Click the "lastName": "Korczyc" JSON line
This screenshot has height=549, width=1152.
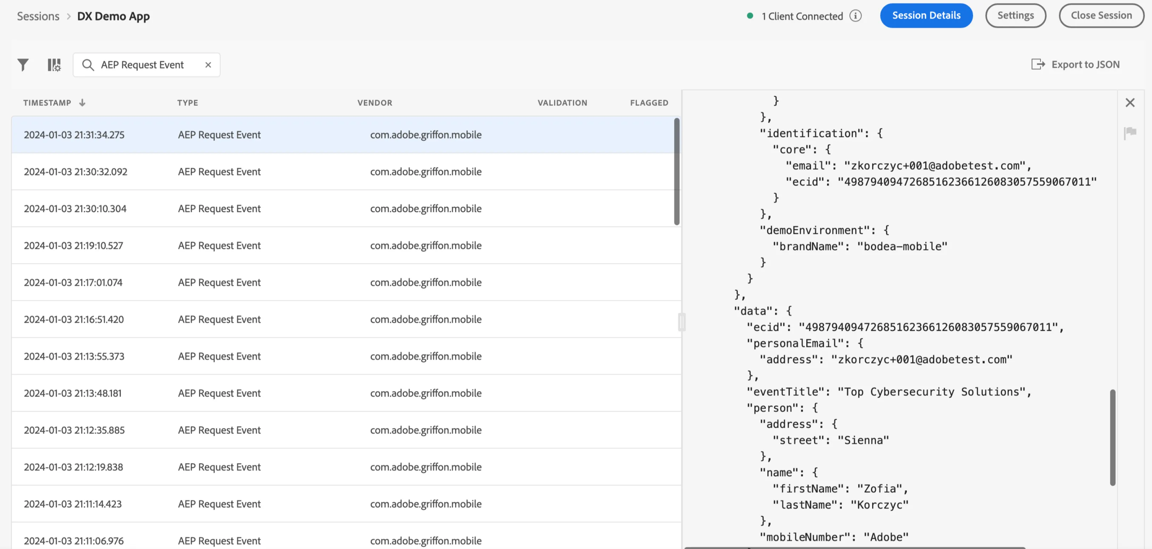[x=840, y=505]
